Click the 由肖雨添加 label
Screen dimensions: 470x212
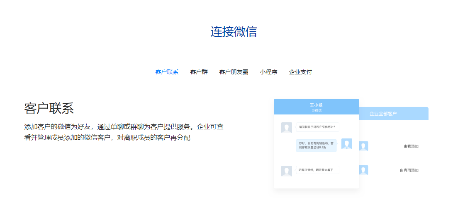click(x=409, y=170)
